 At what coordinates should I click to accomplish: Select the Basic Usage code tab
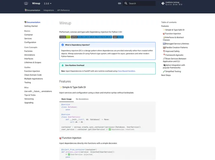pos(66,99)
